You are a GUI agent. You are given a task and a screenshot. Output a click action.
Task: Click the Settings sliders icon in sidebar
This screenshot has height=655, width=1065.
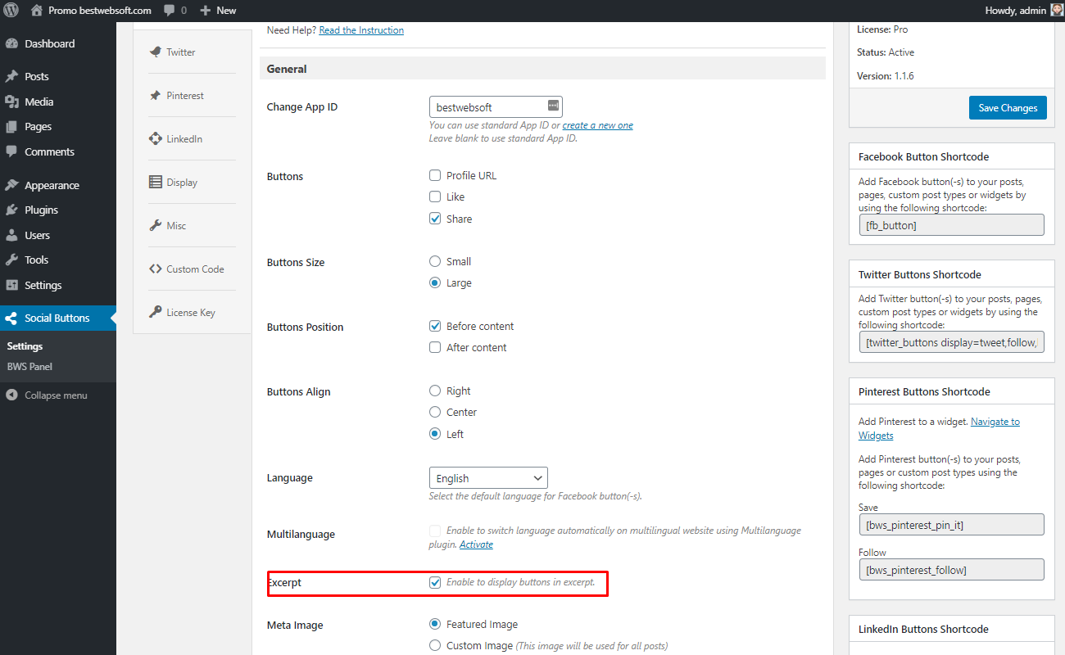pos(11,285)
